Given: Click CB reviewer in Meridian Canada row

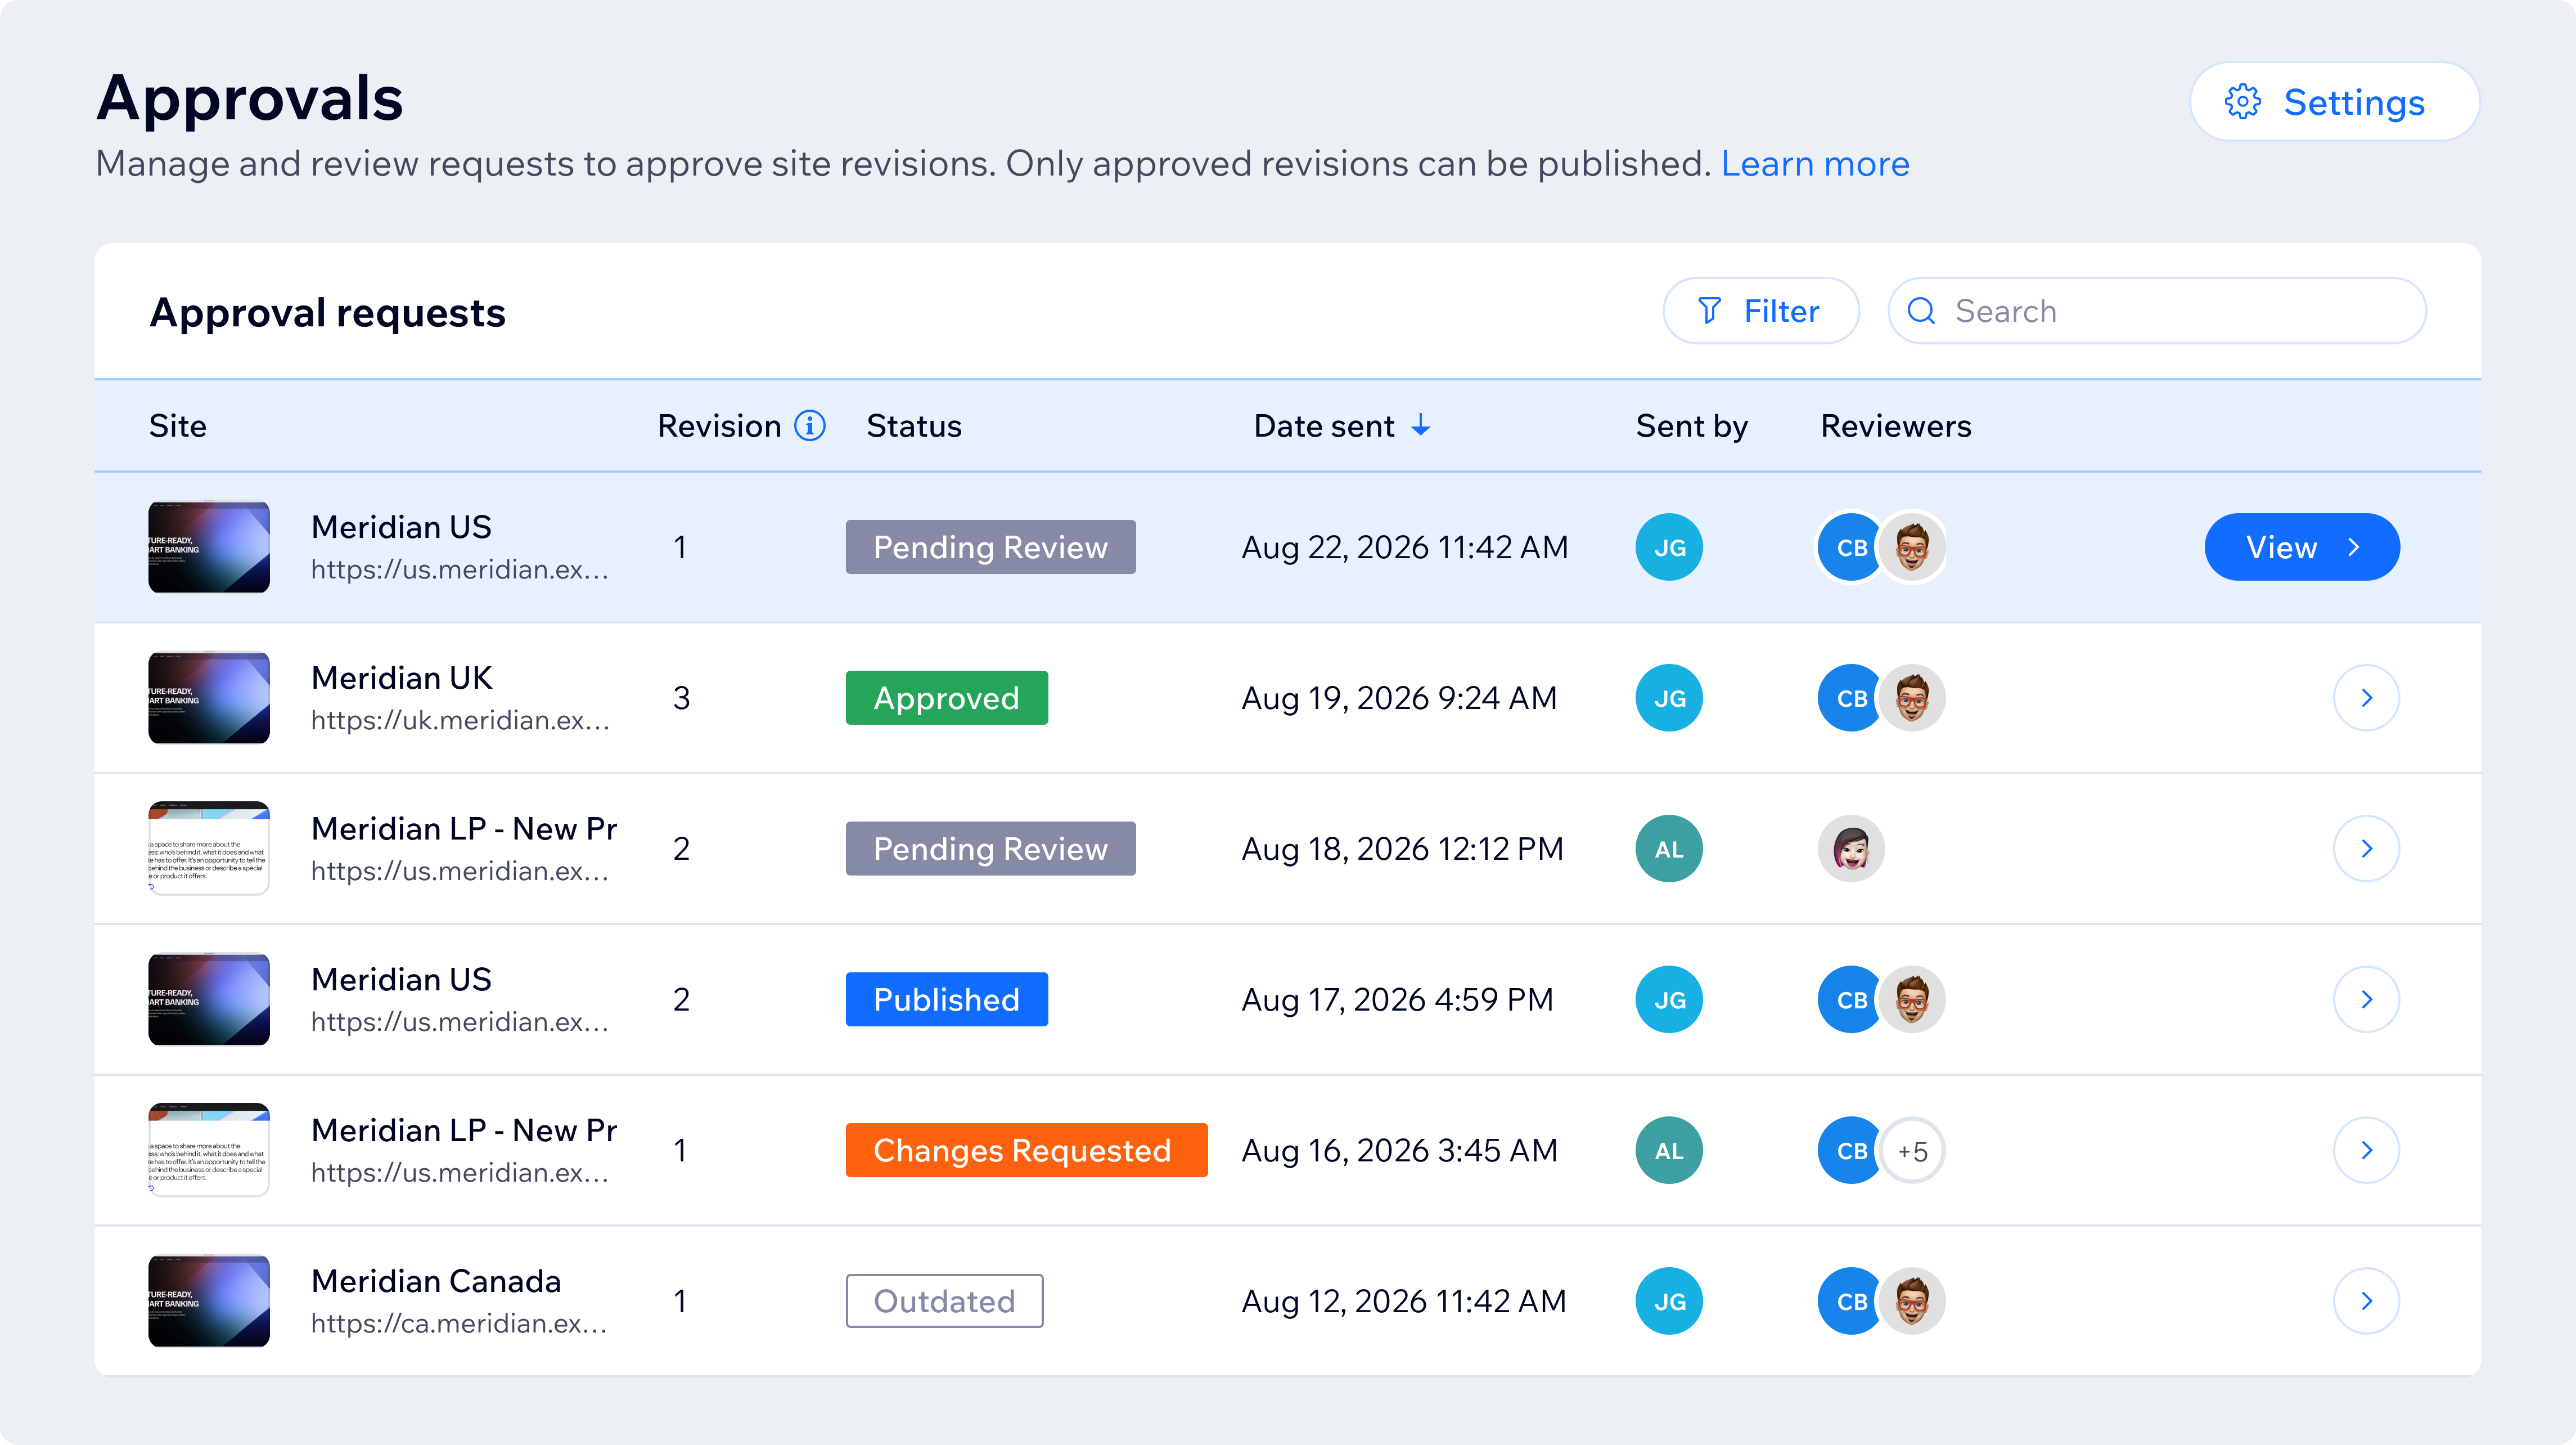Looking at the screenshot, I should pyautogui.click(x=1848, y=1301).
